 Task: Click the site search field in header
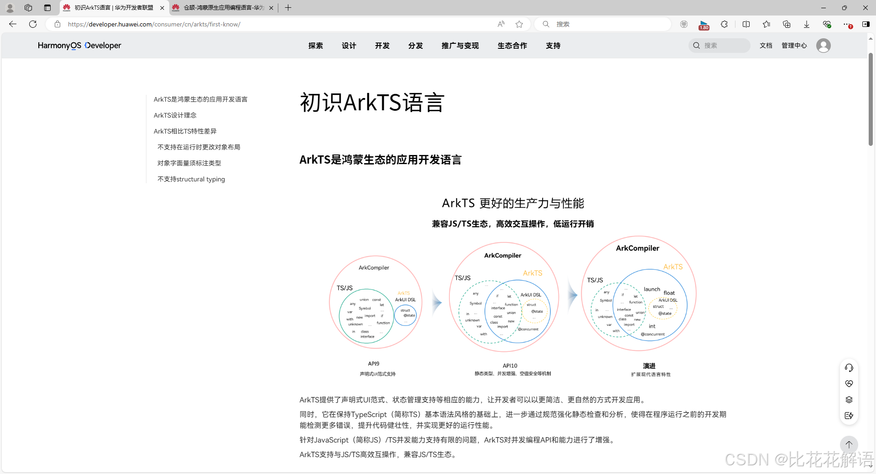720,46
